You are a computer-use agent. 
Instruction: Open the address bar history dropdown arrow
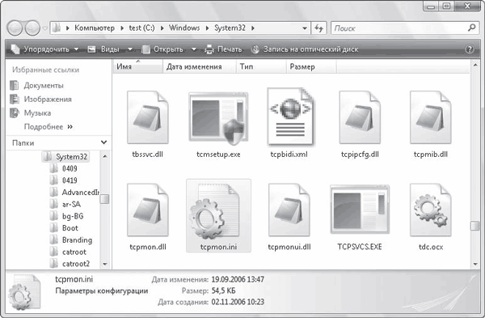[305, 28]
